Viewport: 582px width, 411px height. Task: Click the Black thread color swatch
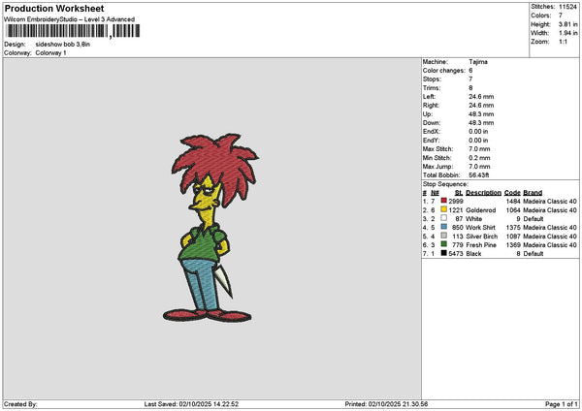pyautogui.click(x=443, y=253)
